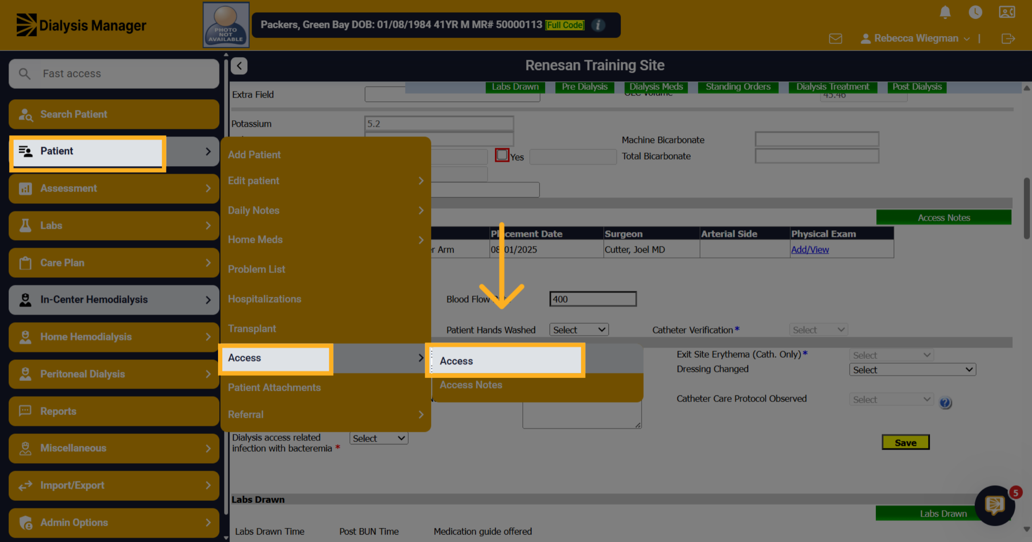Open the notifications bell icon
This screenshot has height=542, width=1032.
coord(945,12)
